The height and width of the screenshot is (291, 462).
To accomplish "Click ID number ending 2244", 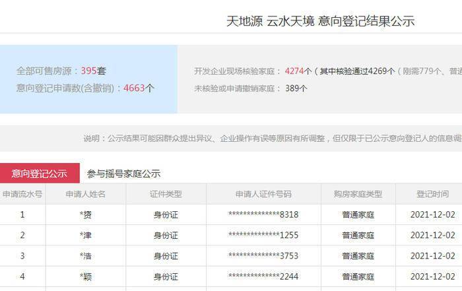I will (263, 276).
